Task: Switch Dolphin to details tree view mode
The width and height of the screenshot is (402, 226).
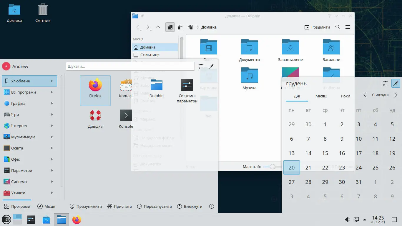Action: click(190, 27)
